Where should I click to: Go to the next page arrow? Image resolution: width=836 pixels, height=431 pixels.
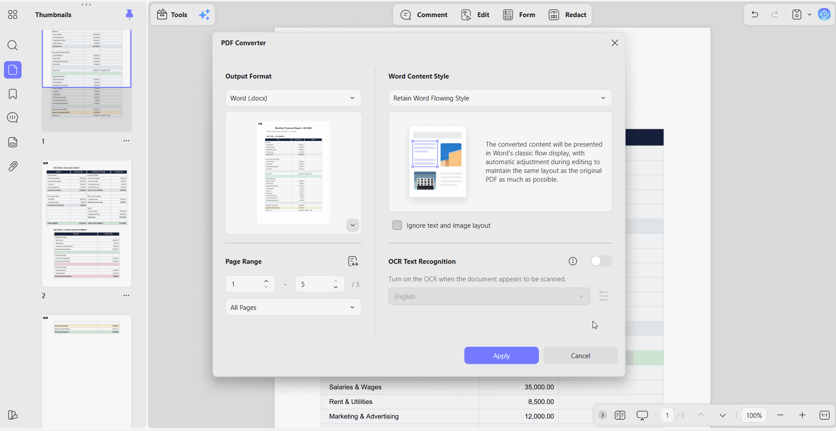point(723,415)
